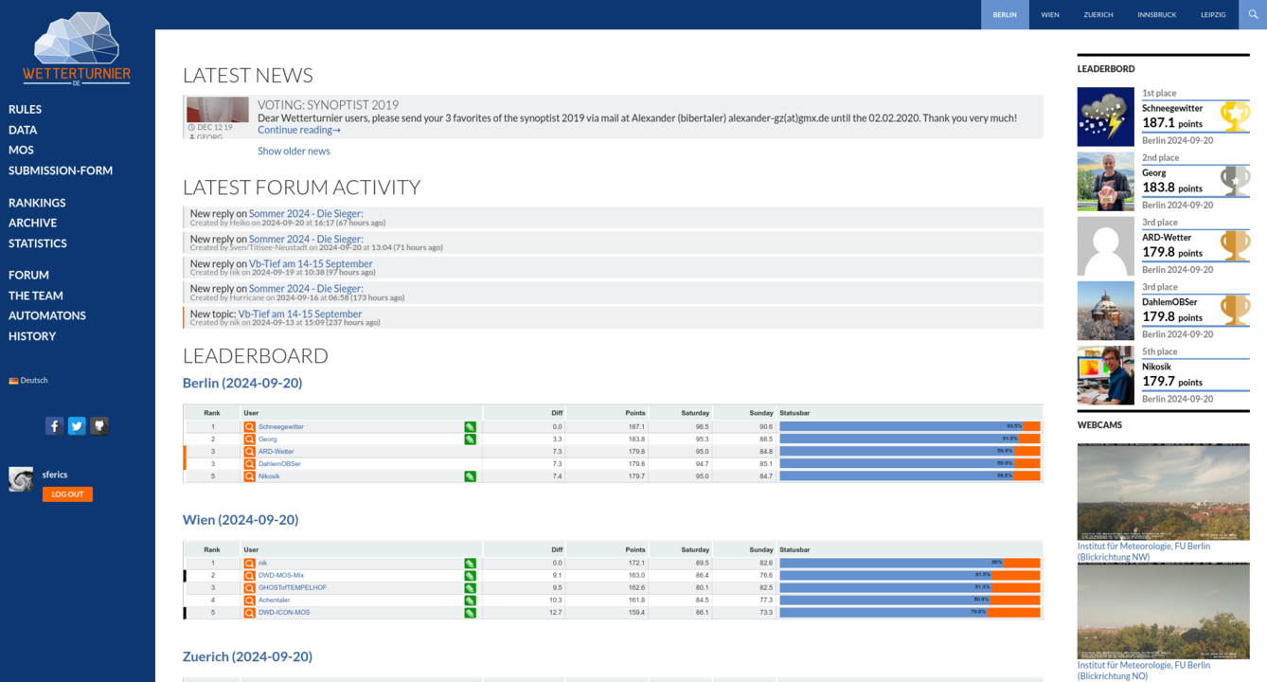Switch to the Wien city tab

click(1049, 14)
